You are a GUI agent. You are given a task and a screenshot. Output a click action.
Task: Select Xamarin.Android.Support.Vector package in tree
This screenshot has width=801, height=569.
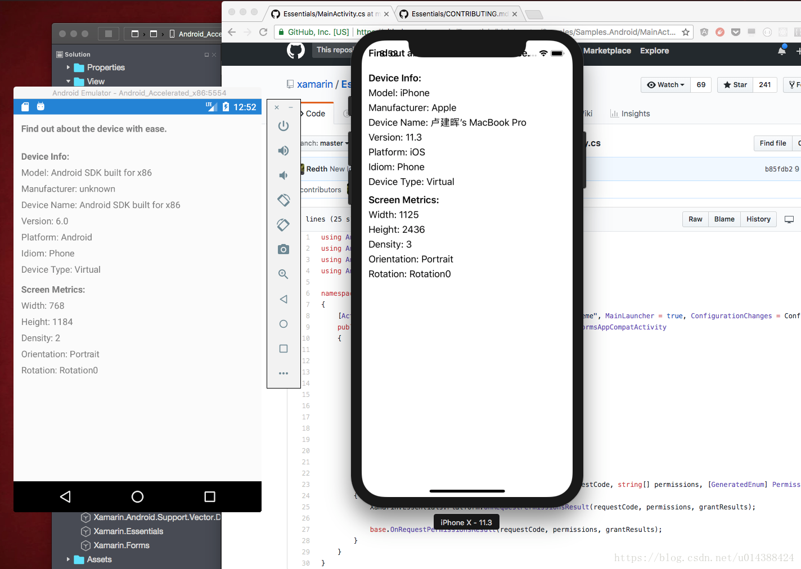[x=151, y=517]
